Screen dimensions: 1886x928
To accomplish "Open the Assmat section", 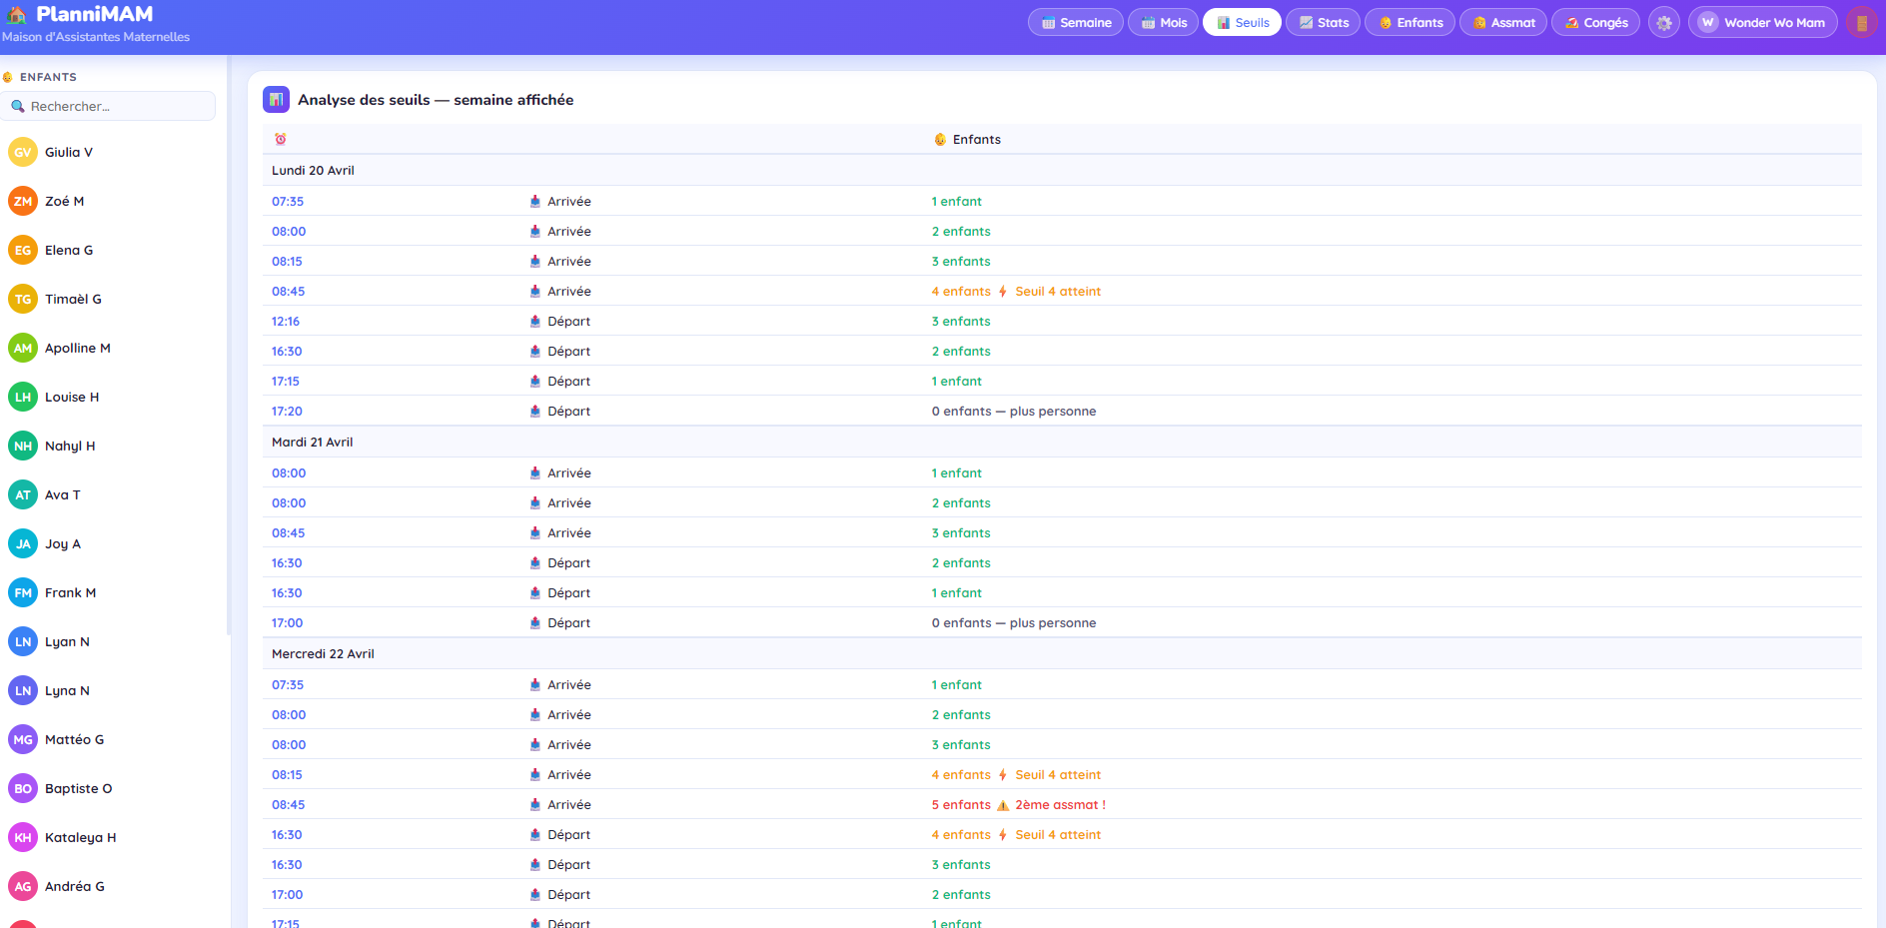I will pos(1502,22).
